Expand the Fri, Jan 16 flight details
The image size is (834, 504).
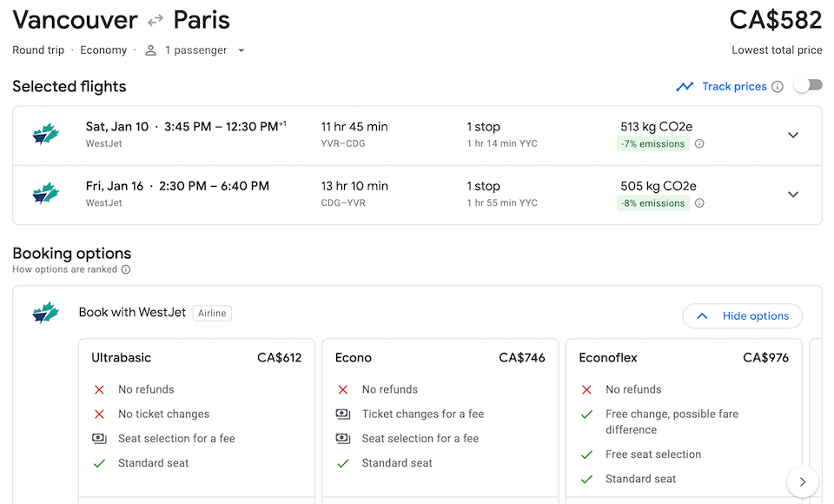[x=793, y=195]
